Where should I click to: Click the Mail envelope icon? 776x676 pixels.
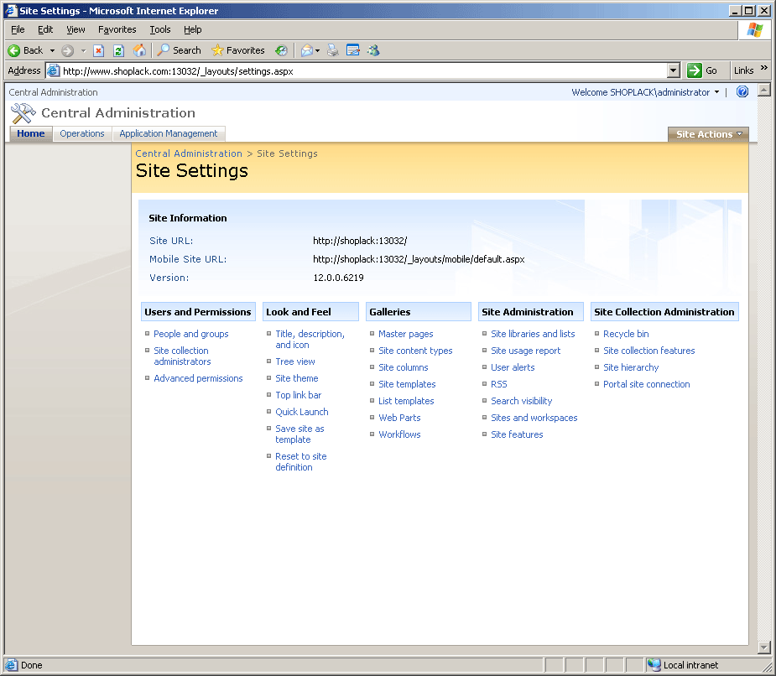[307, 50]
